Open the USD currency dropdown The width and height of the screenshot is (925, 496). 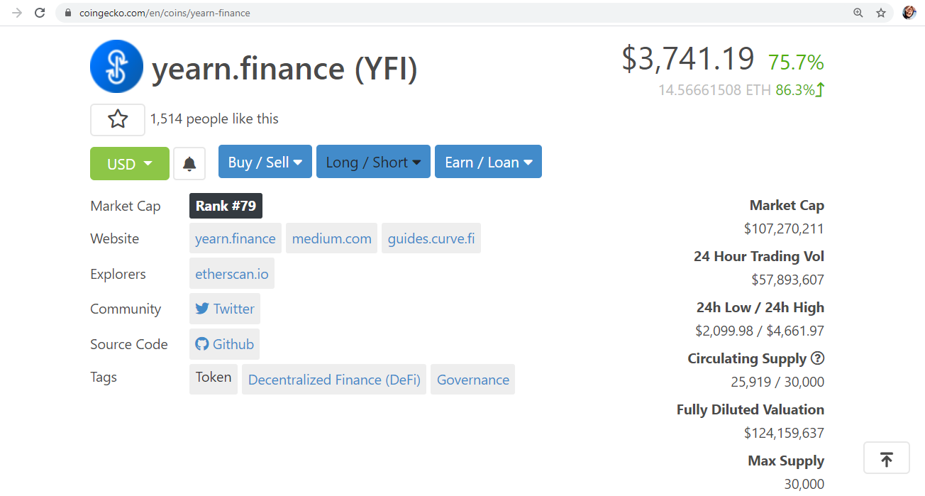(130, 164)
